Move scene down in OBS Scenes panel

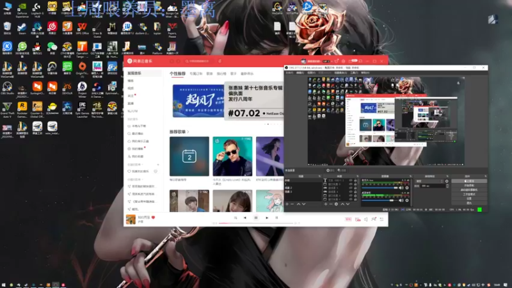click(303, 204)
